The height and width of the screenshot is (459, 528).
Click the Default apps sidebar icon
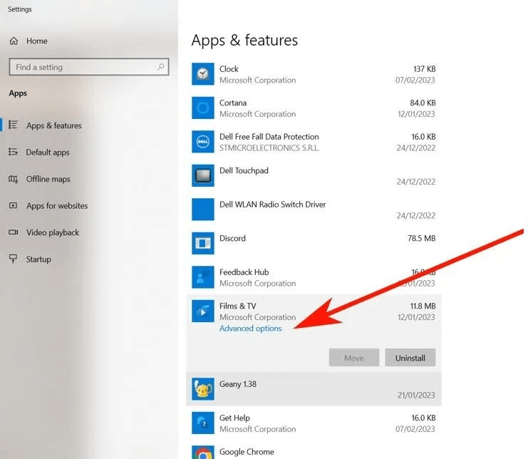[x=13, y=152]
